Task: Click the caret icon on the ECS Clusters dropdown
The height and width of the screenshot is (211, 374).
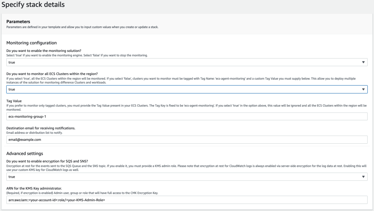Action: [x=363, y=89]
